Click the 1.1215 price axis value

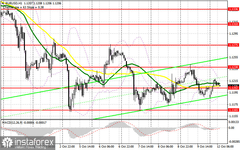pyautogui.click(x=234, y=81)
